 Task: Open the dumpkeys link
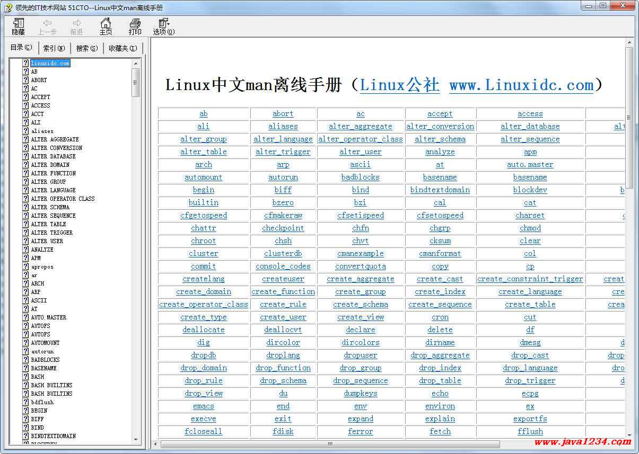pyautogui.click(x=361, y=394)
